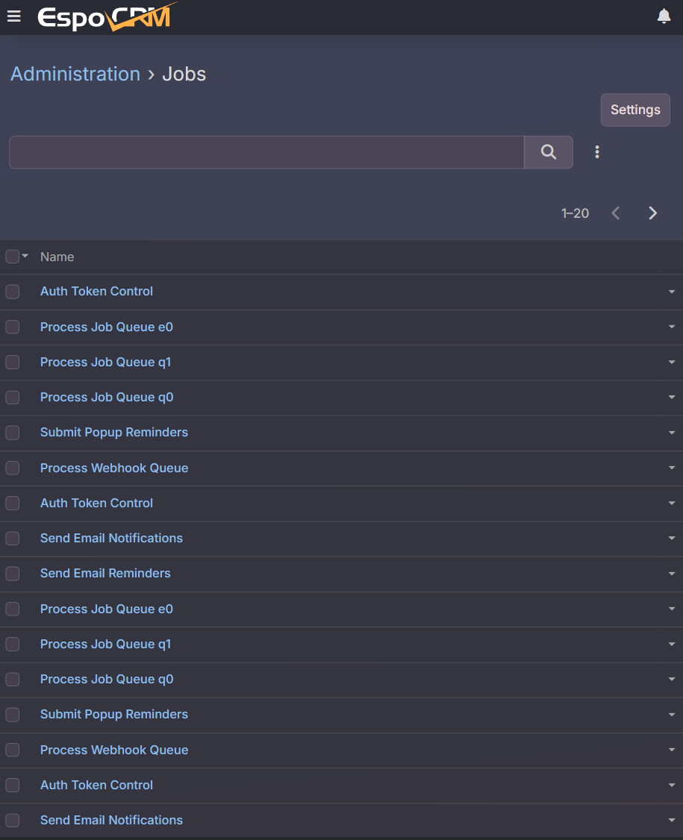Open the first Auth Token Control job
This screenshot has height=840, width=683.
96,291
